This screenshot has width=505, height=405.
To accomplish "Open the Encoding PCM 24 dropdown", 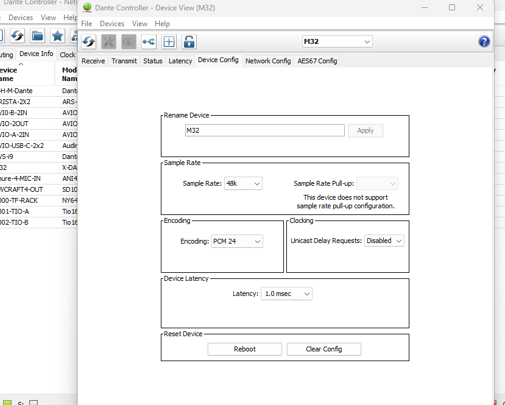I will tap(237, 241).
